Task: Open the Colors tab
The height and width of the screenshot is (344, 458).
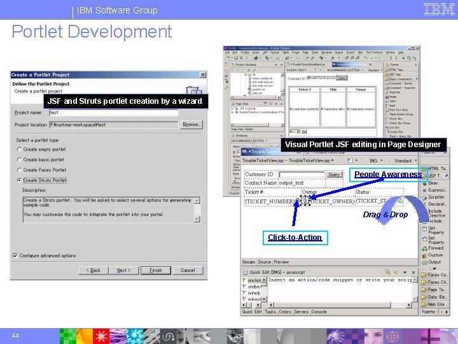Action: tap(285, 312)
